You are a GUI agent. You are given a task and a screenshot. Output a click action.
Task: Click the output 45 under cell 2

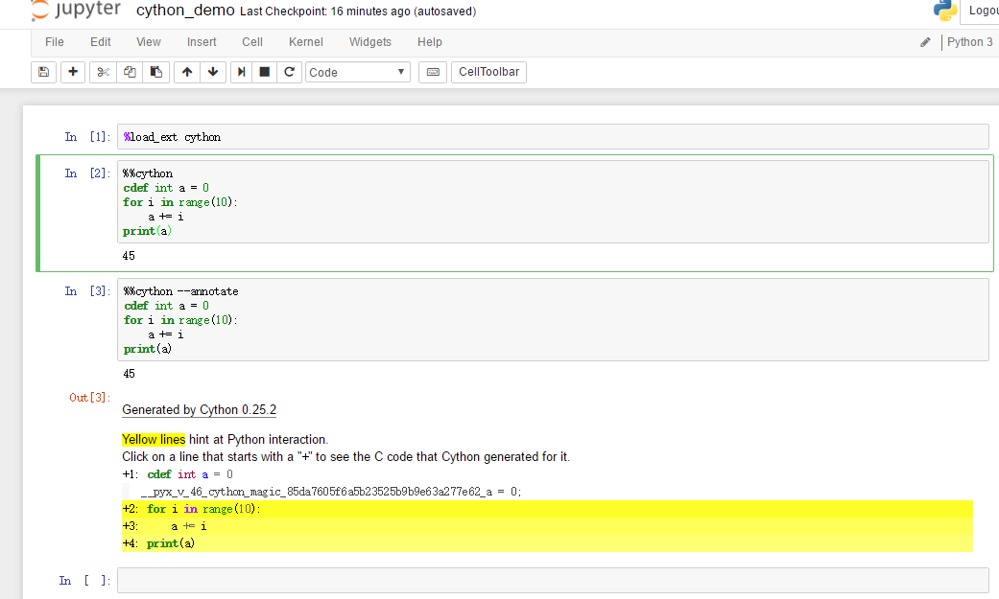click(129, 255)
